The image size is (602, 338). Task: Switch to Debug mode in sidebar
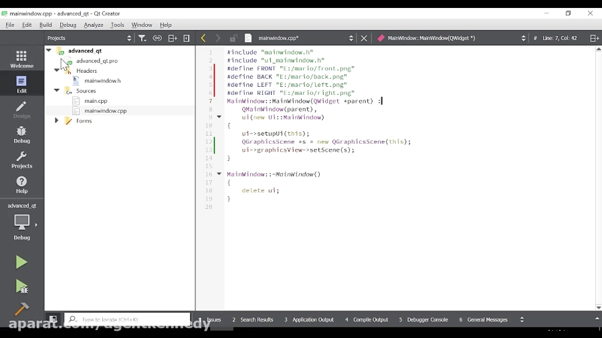tap(21, 134)
